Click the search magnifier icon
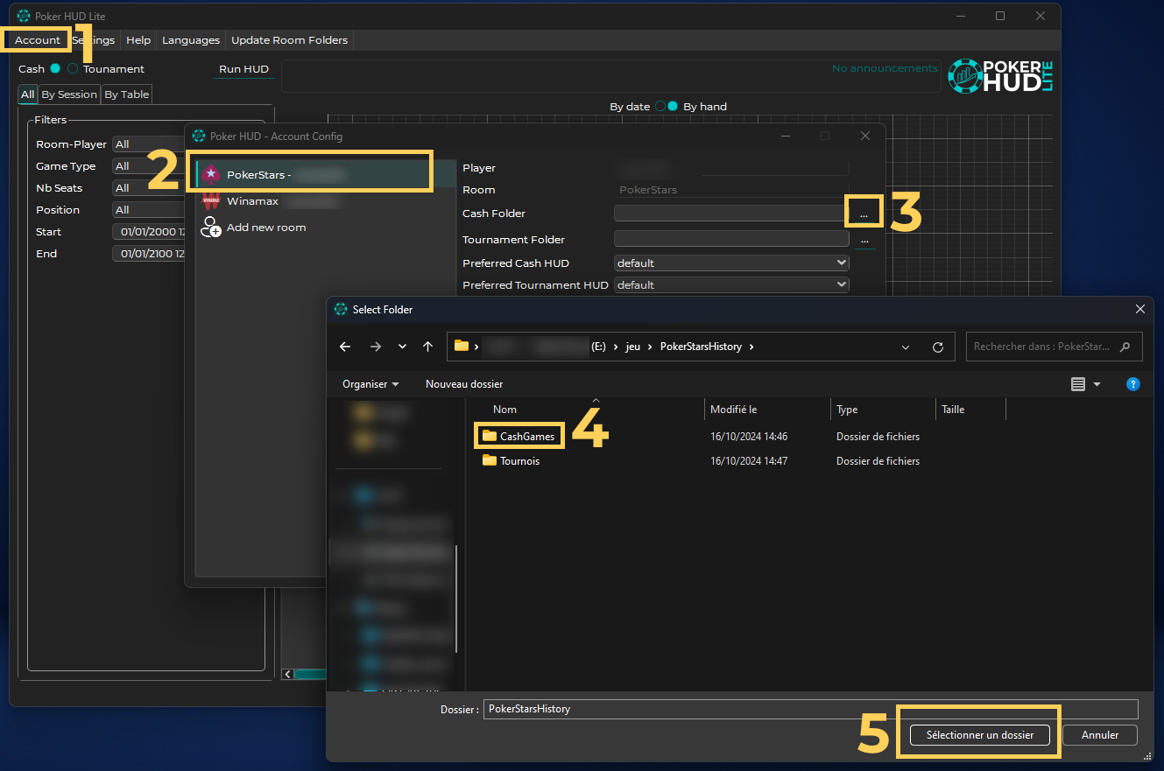The height and width of the screenshot is (771, 1164). click(1126, 347)
